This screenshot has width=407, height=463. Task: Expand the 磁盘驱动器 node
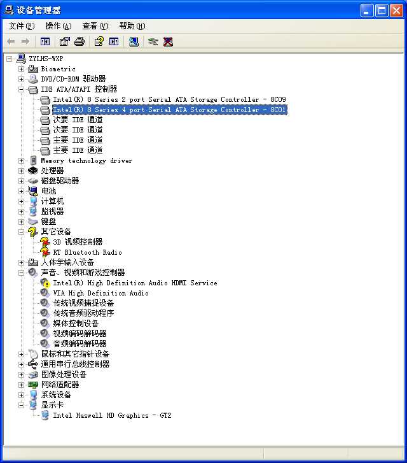[x=21, y=181]
